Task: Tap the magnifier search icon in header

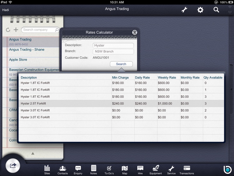Action: pyautogui.click(x=216, y=10)
